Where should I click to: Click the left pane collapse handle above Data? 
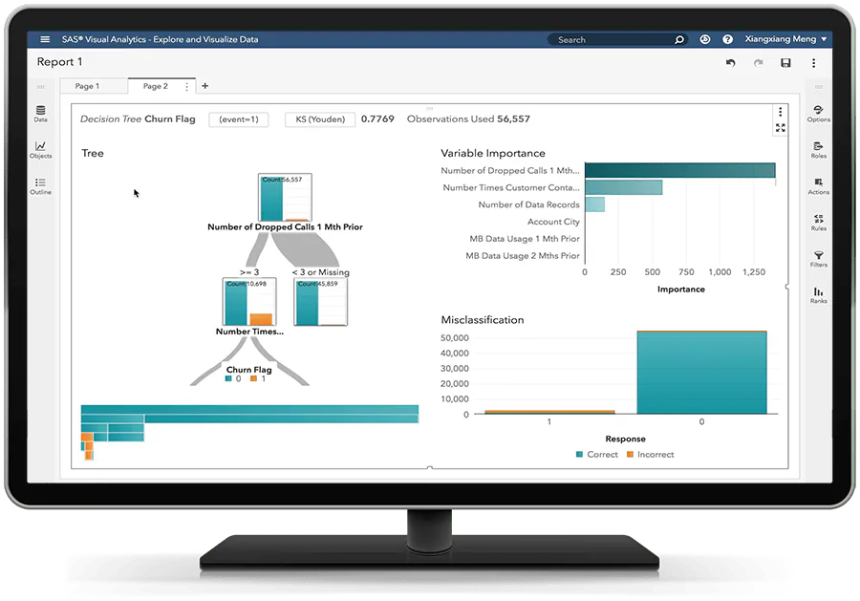click(40, 87)
